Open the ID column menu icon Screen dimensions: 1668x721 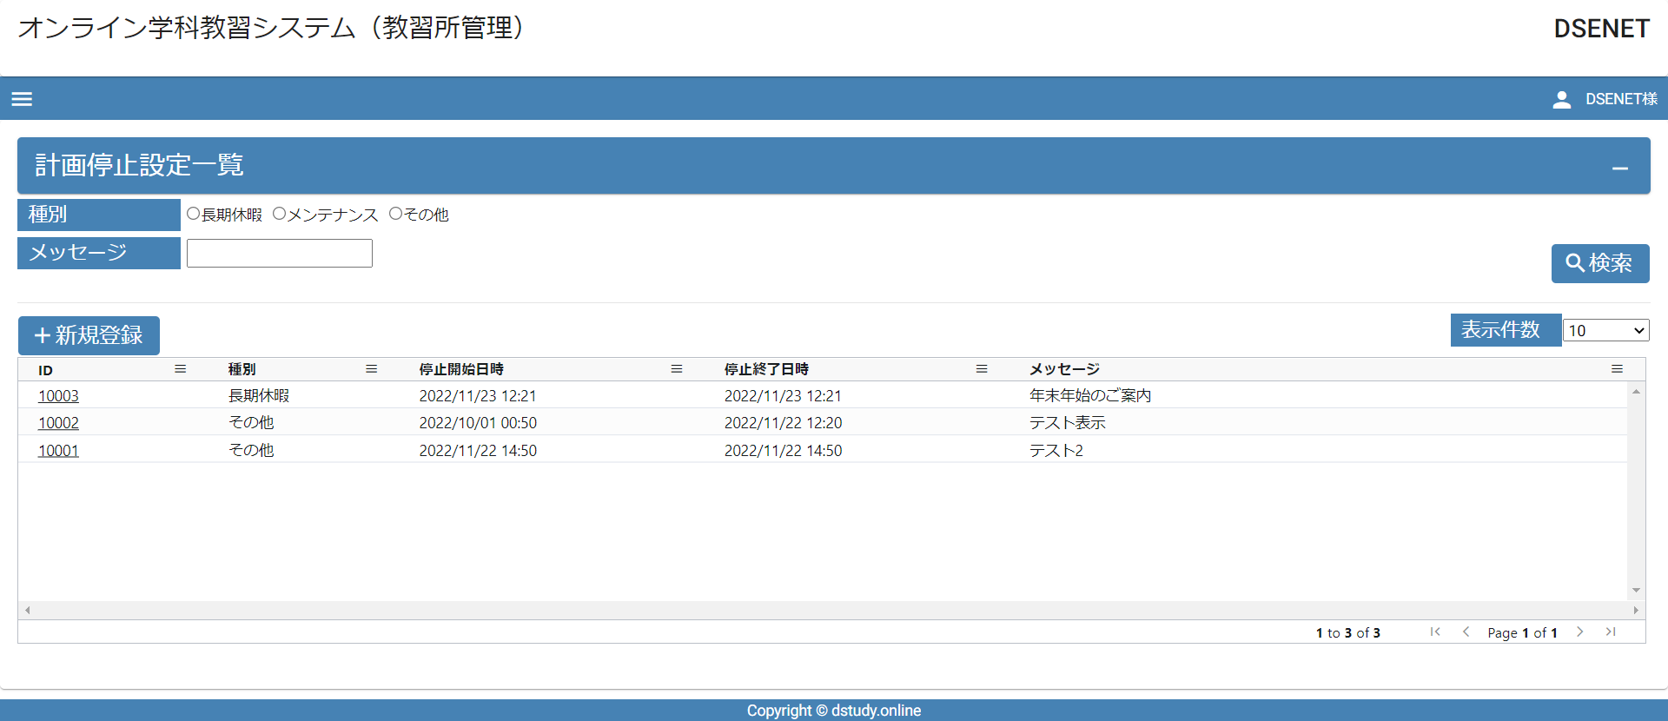(181, 369)
